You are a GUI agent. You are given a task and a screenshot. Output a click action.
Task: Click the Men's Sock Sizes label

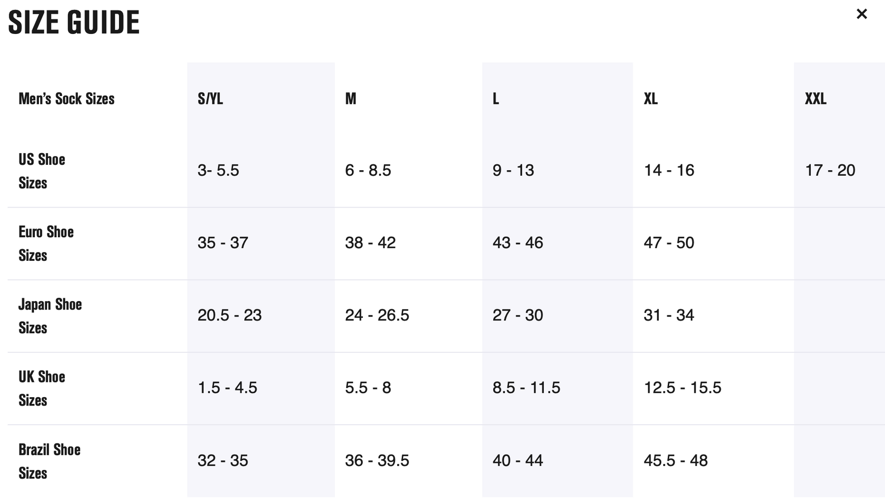coord(66,98)
